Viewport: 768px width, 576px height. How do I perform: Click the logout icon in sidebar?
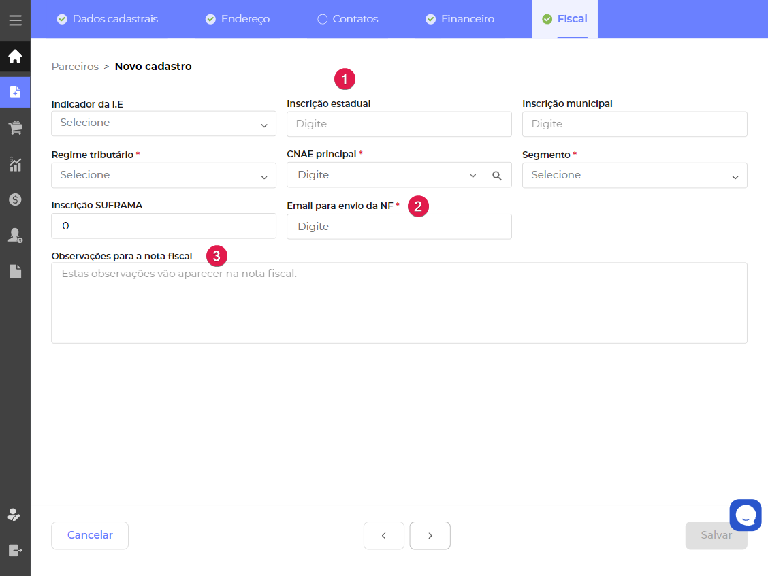click(15, 550)
